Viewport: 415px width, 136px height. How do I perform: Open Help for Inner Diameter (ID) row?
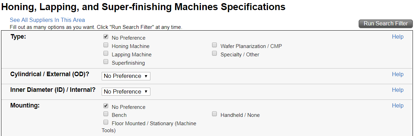coord(398,90)
